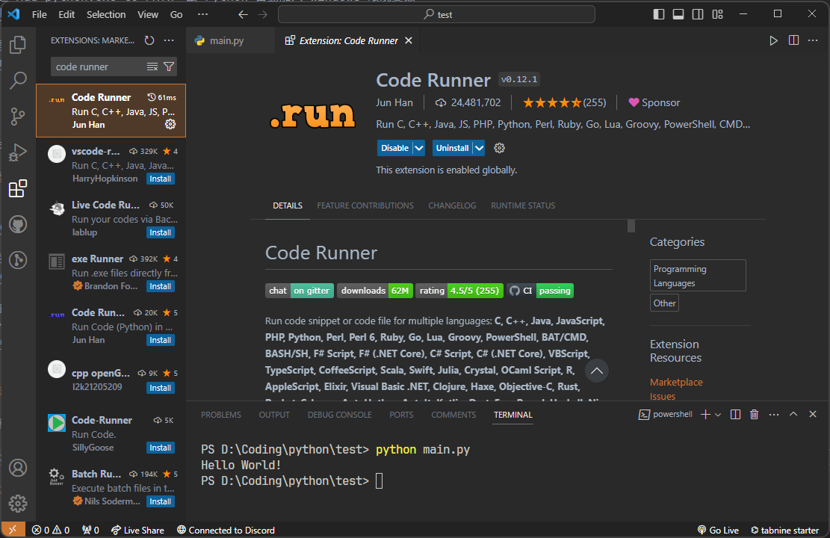Open the Problems panel tab
The height and width of the screenshot is (538, 830).
(x=220, y=415)
